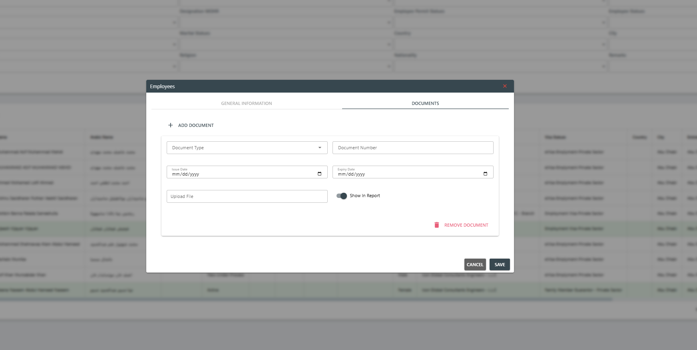This screenshot has width=697, height=350.
Task: Toggle the Show In Report switch
Action: pos(342,196)
